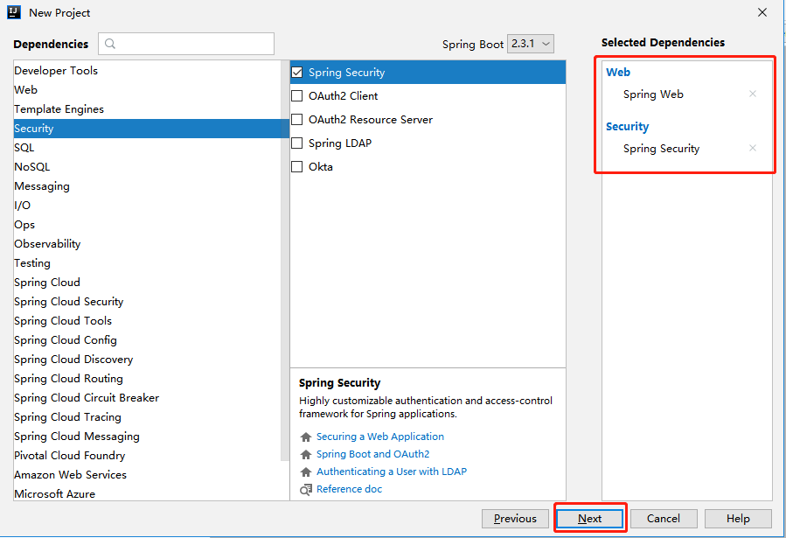Check OAuth2 Resource Server dependency
The image size is (786, 538).
pos(297,119)
